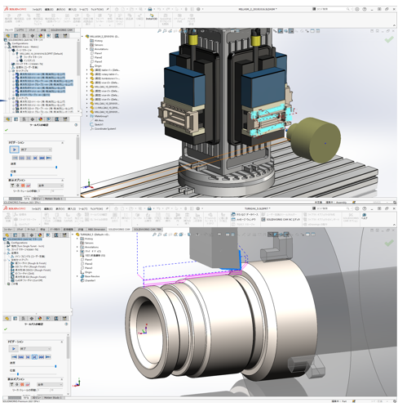Switch to the SOLIDWORKS CAM TBM tab
The height and width of the screenshot is (407, 398).
click(x=148, y=230)
